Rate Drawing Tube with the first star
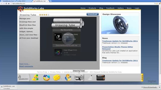Viewport: 161px width, 90px height. coord(40,15)
